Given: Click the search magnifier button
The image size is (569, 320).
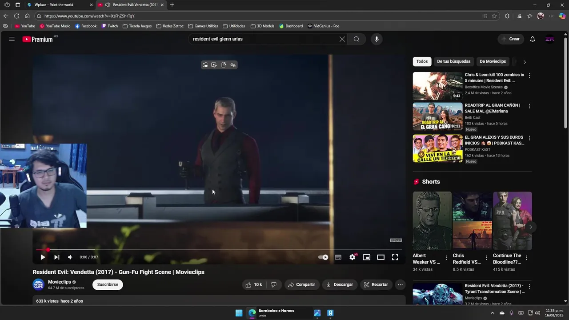Looking at the screenshot, I should (x=357, y=39).
